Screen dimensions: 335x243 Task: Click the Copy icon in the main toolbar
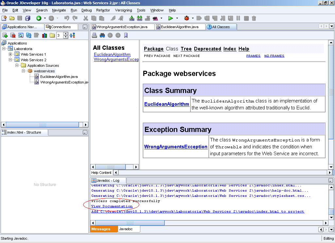[94, 18]
